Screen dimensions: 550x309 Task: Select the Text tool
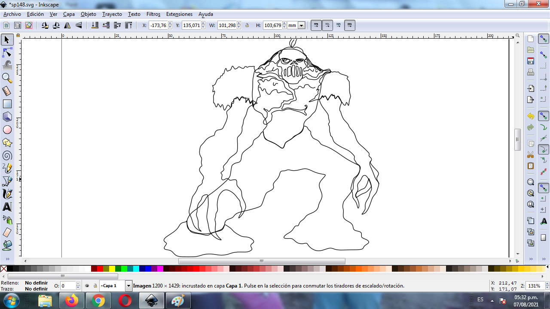pyautogui.click(x=7, y=207)
